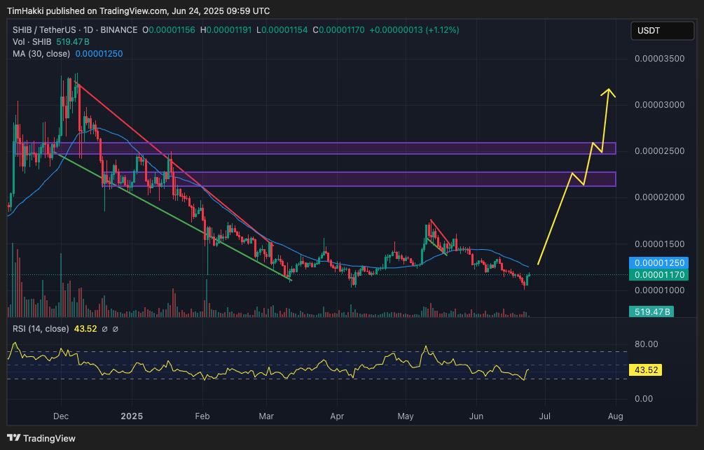Click the Jun date label on time axis

[476, 416]
